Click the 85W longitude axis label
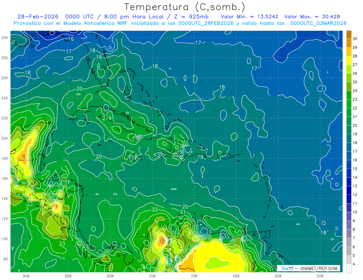363x280 pixels. pyautogui.click(x=68, y=276)
